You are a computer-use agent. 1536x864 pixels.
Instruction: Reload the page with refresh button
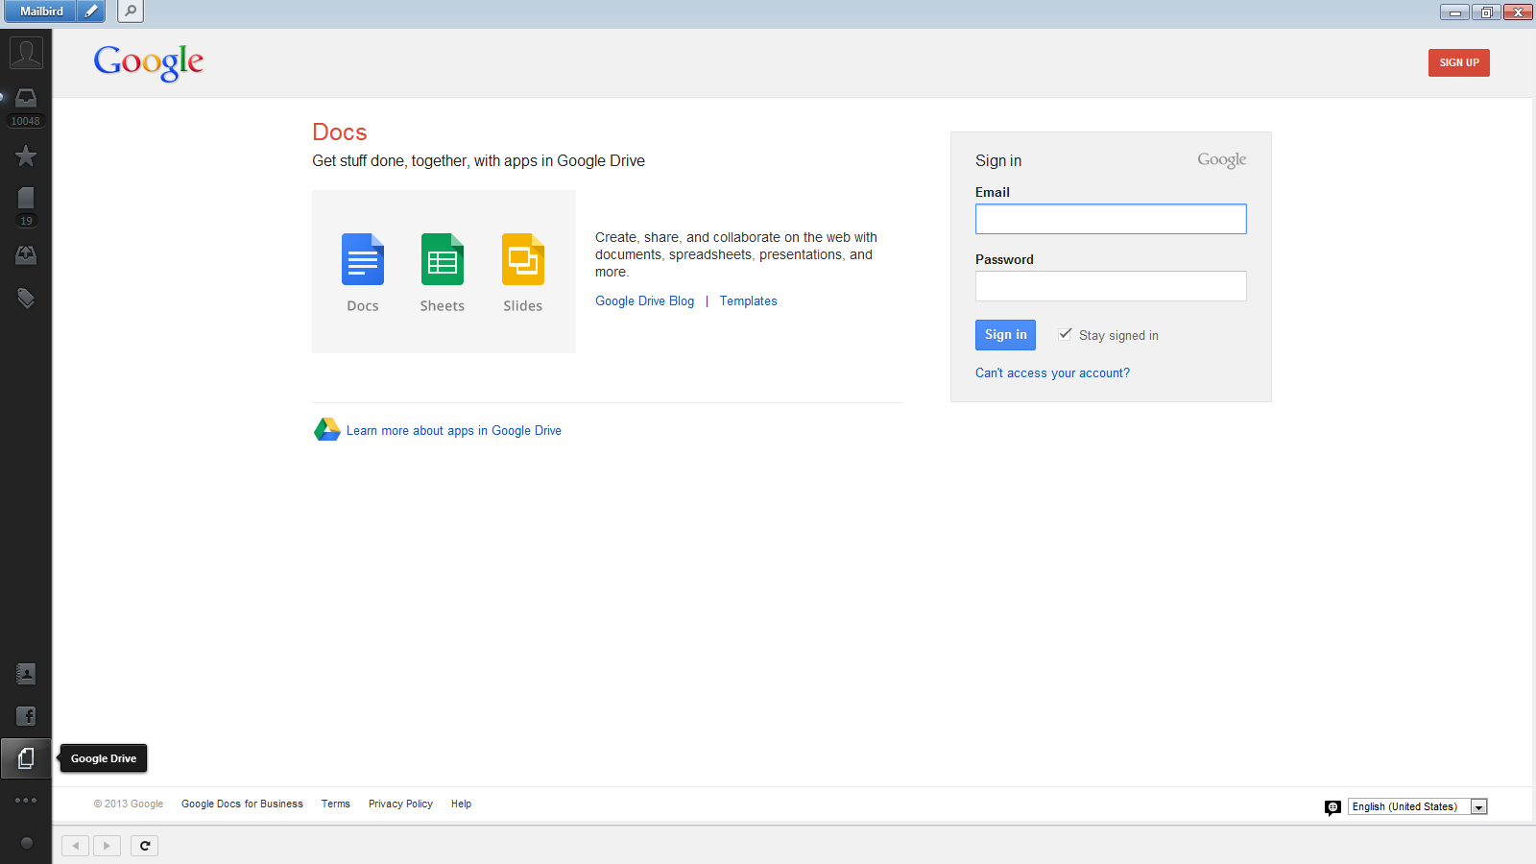(145, 846)
